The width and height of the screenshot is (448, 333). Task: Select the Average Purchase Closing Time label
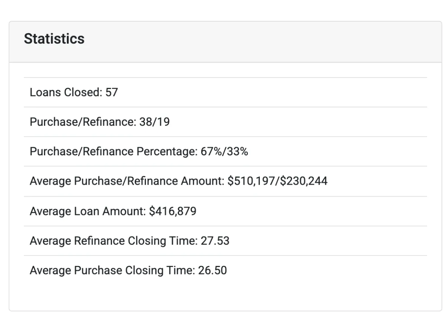[x=112, y=270]
